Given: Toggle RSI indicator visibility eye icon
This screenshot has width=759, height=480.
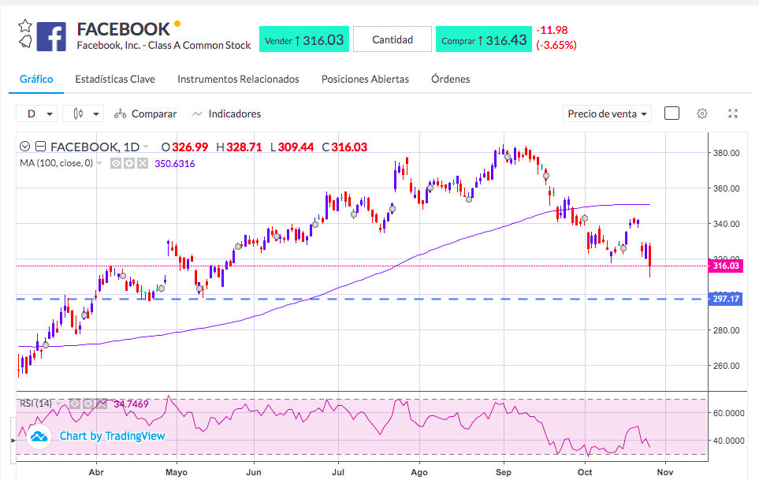Looking at the screenshot, I should 75,404.
